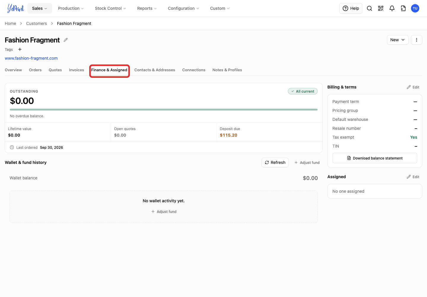
Task: Download balance statement
Action: (375, 158)
